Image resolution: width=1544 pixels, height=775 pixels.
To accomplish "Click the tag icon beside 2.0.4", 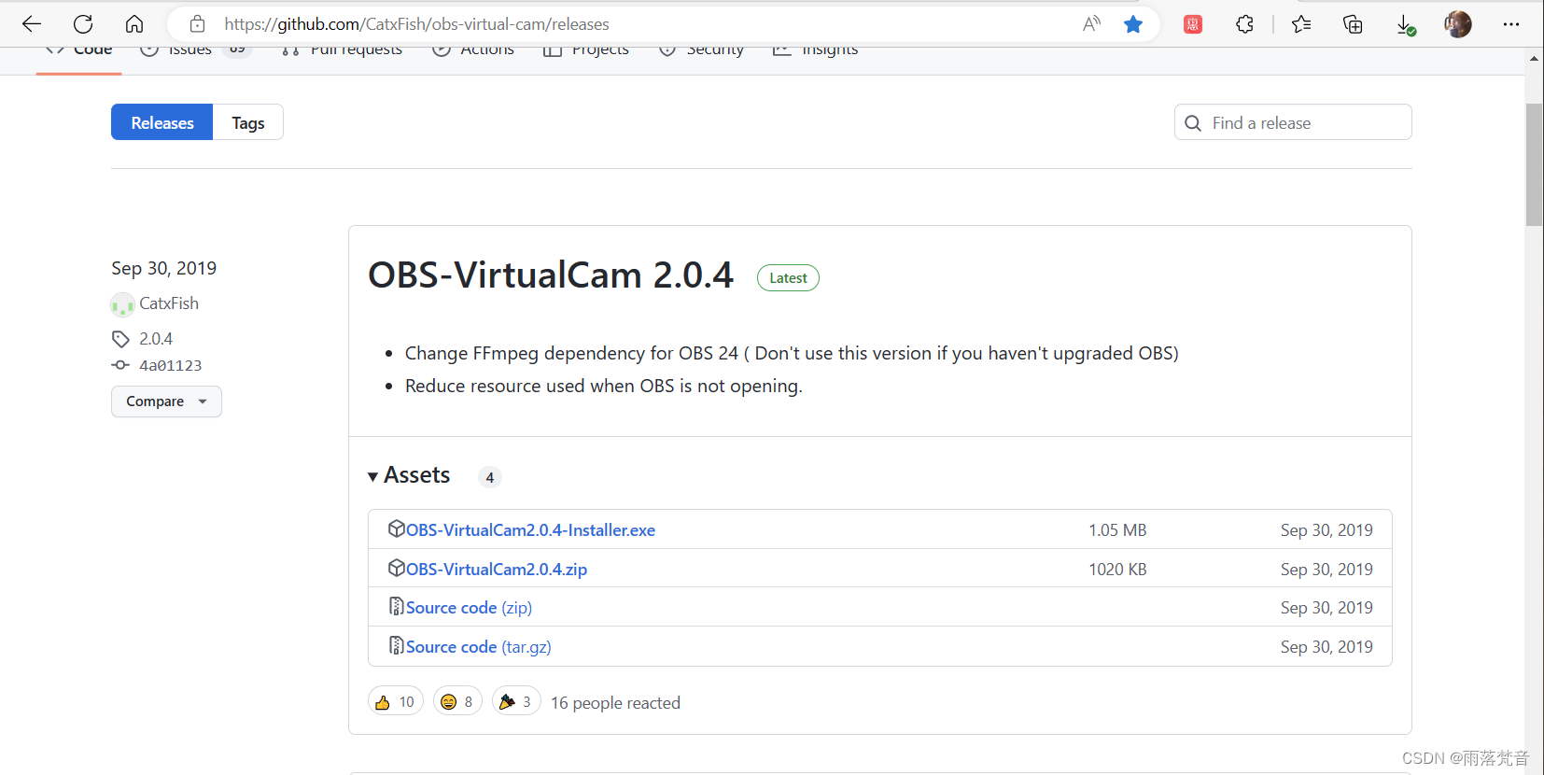I will pyautogui.click(x=120, y=339).
